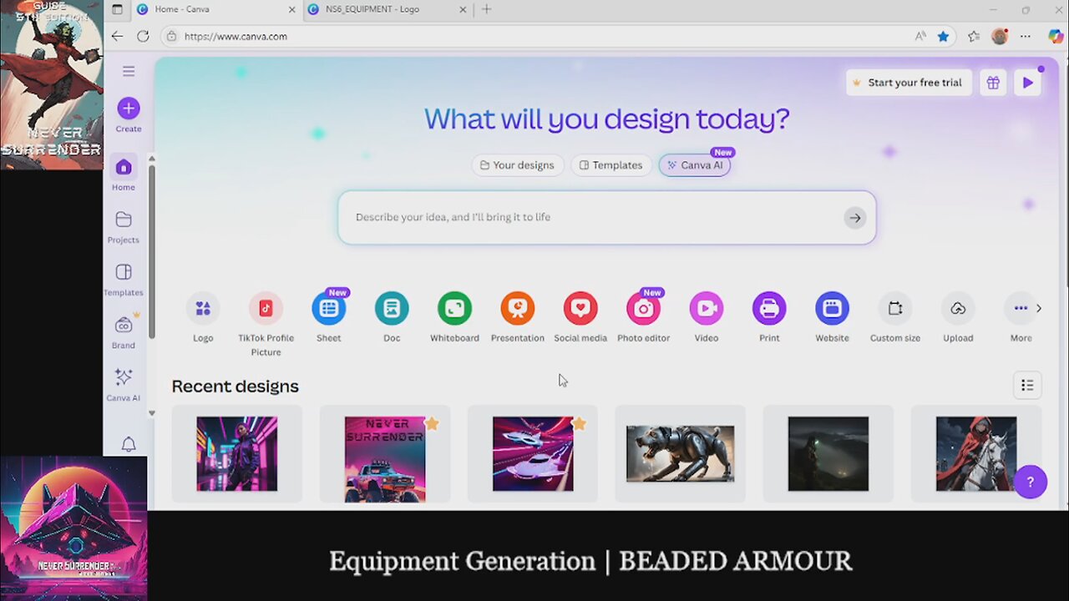This screenshot has width=1069, height=601.
Task: Open More design types
Action: pyautogui.click(x=1021, y=317)
